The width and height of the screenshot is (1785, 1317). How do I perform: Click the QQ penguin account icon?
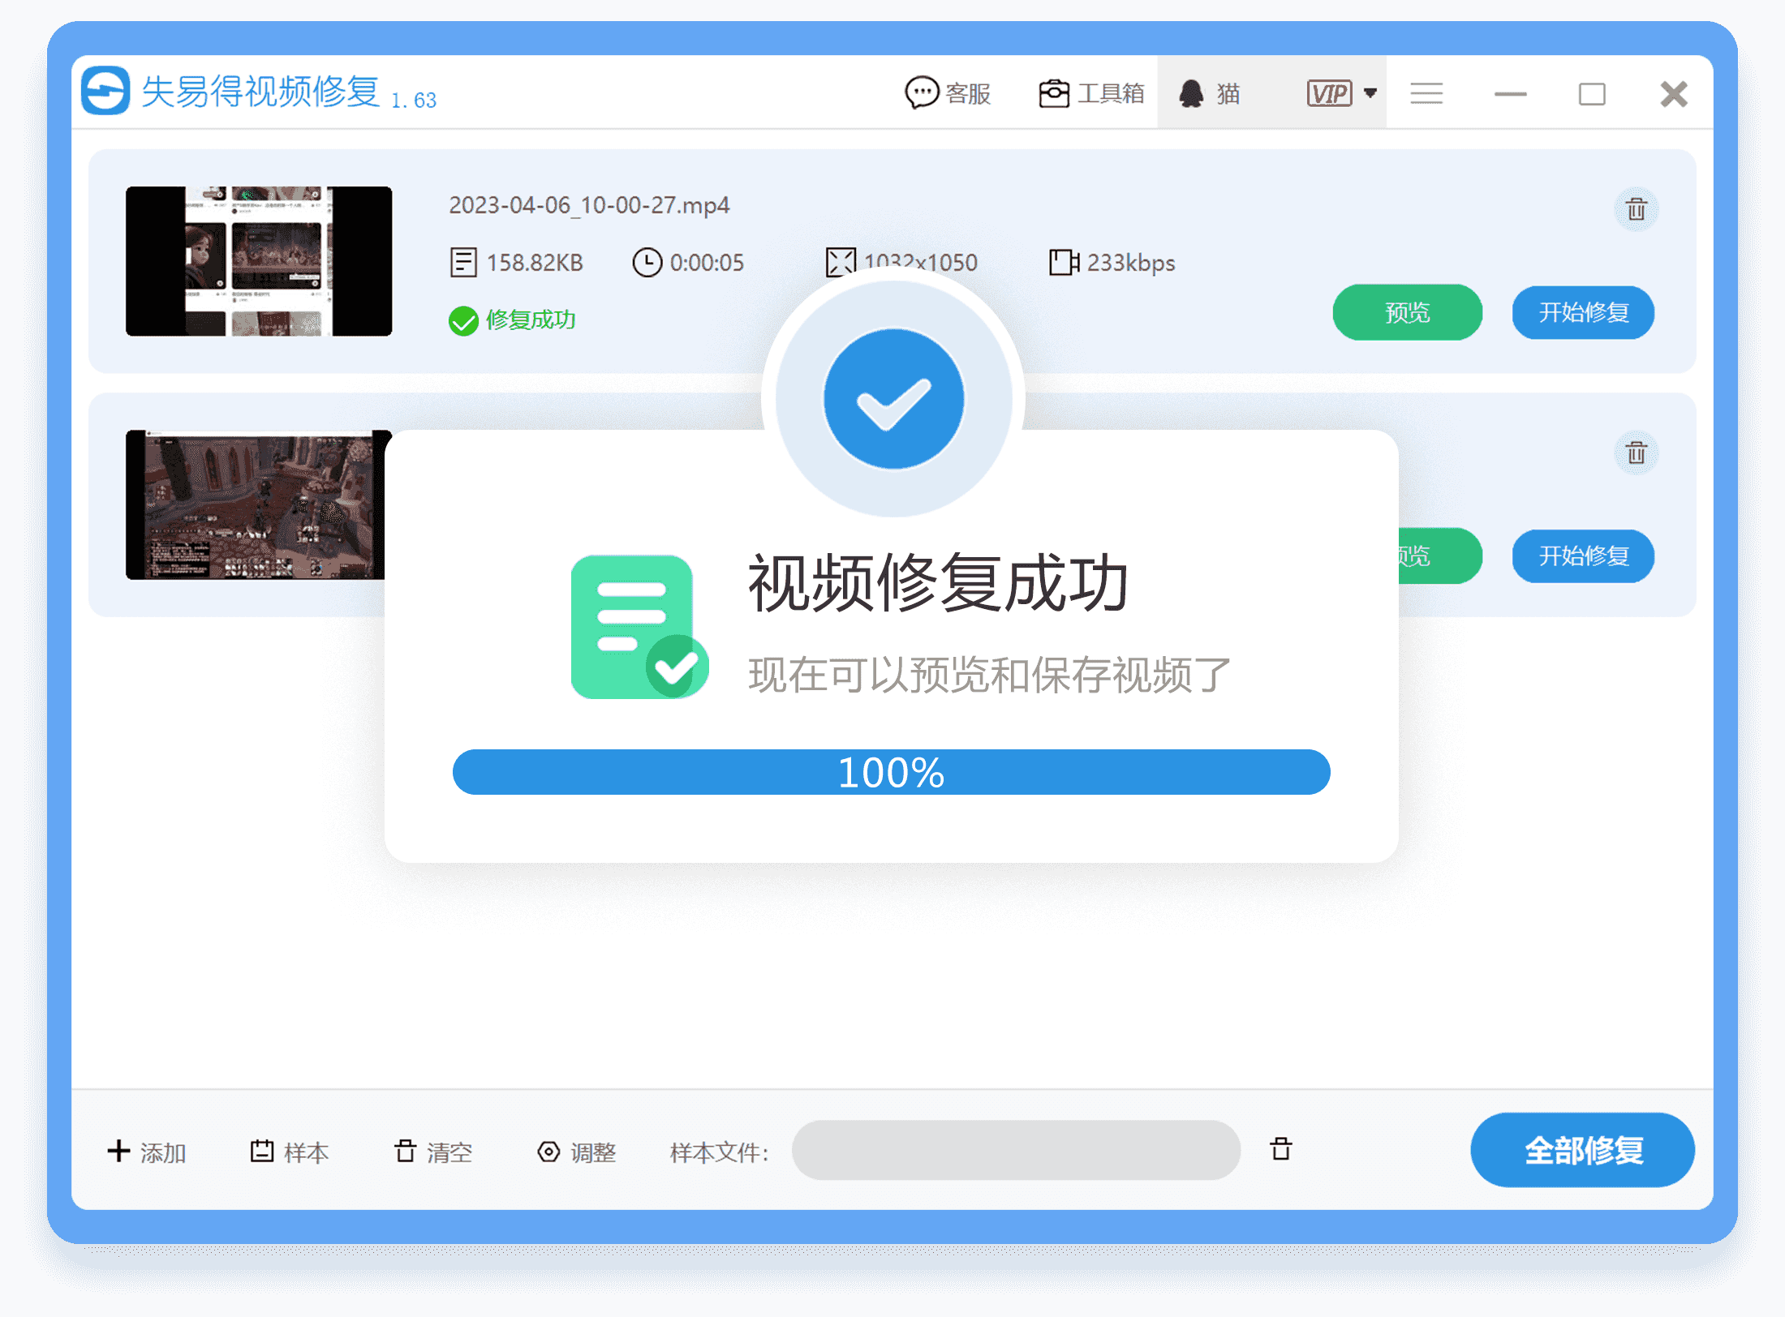point(1191,93)
